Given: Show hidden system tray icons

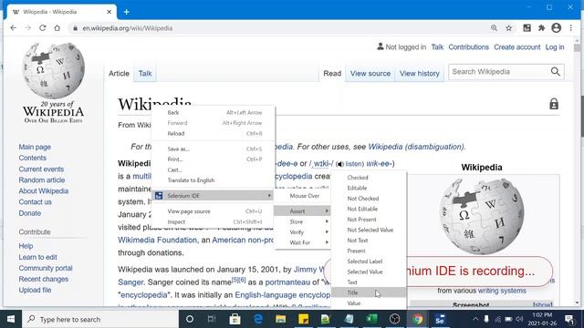Looking at the screenshot, I should point(475,319).
